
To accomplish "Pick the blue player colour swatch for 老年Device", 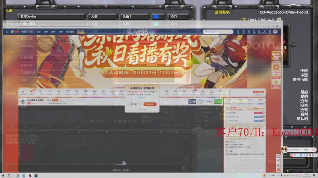I will coord(156,17).
